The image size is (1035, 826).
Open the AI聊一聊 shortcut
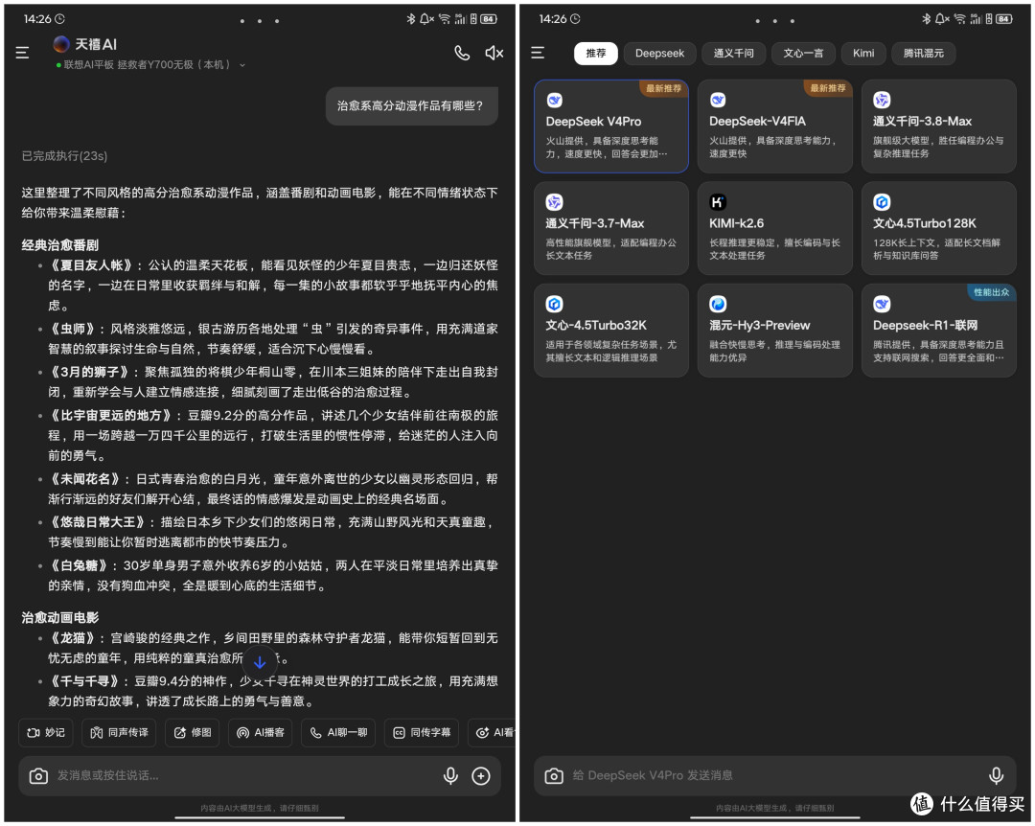tap(338, 732)
